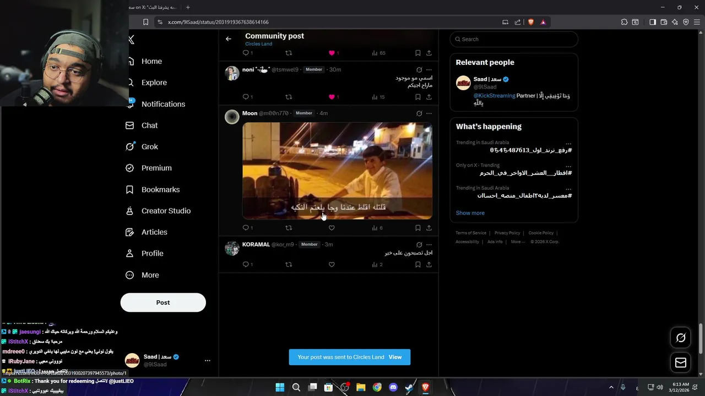
Task: Share KORAMAL's post
Action: [x=429, y=265]
